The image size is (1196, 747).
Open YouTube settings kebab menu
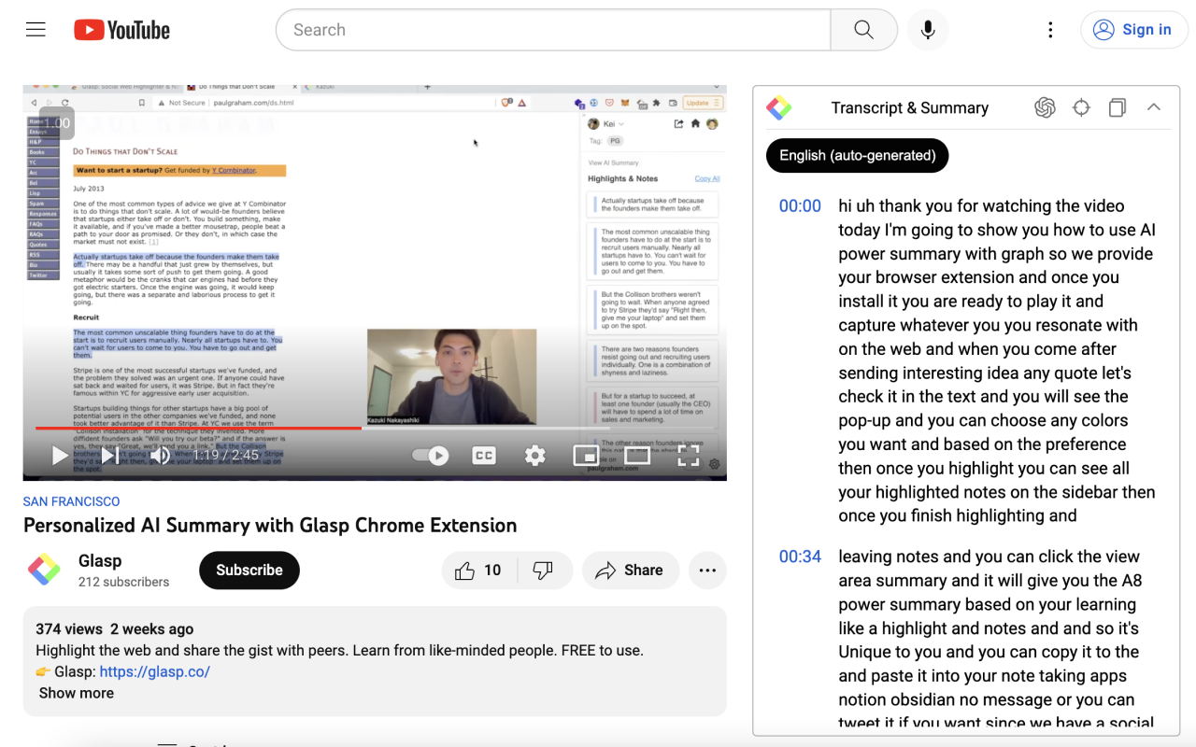tap(1050, 29)
